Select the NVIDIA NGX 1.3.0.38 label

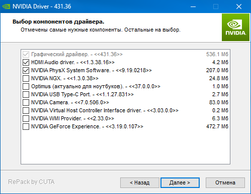65,78
